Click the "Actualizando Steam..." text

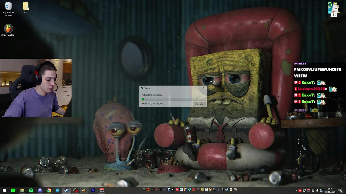(x=152, y=95)
